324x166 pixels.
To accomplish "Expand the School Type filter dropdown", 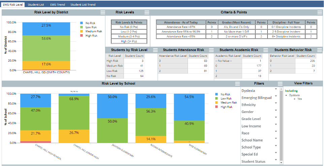I will tap(276, 146).
